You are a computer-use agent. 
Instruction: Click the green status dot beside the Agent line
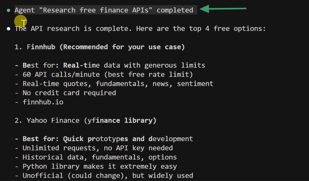[x=8, y=10]
